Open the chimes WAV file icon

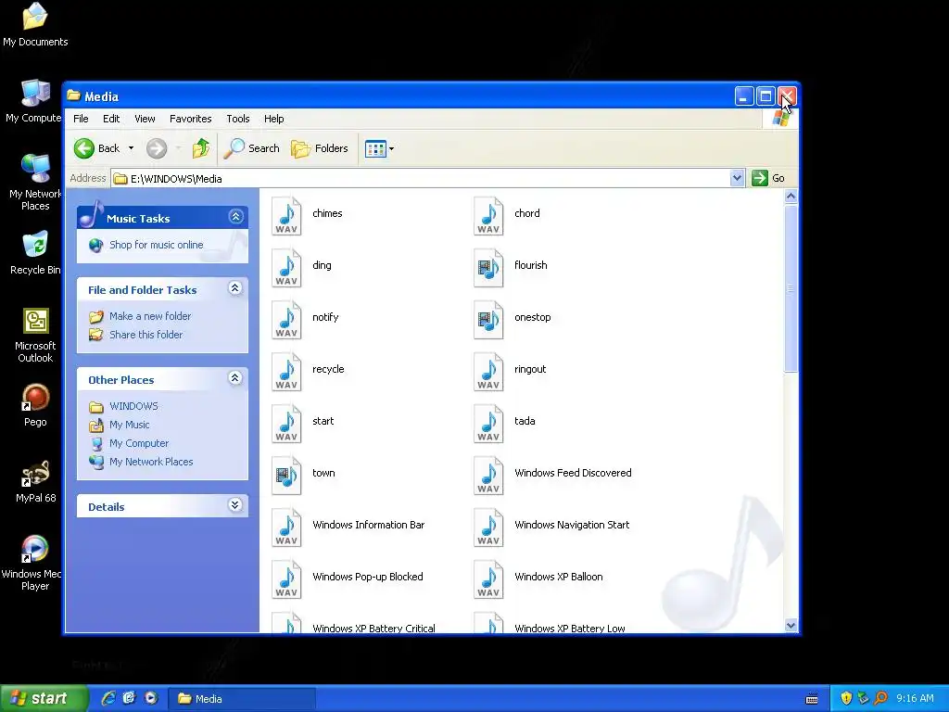[286, 215]
